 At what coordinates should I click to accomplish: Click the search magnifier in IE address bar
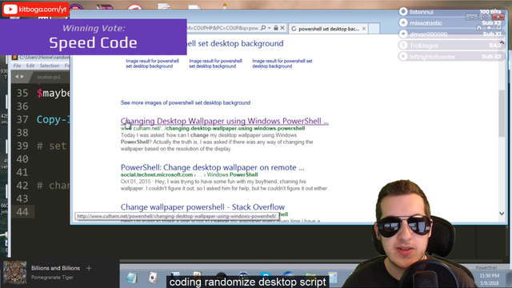coord(263,28)
